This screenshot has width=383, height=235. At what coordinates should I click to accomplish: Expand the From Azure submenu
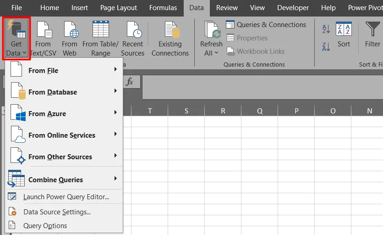pyautogui.click(x=64, y=113)
